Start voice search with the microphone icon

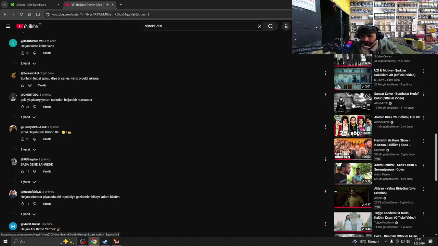pyautogui.click(x=286, y=26)
